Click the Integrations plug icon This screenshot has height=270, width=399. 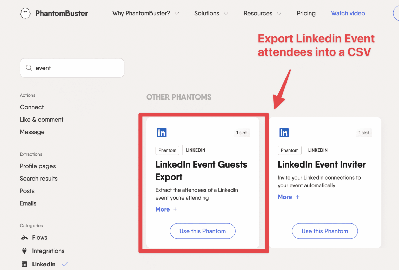click(24, 251)
